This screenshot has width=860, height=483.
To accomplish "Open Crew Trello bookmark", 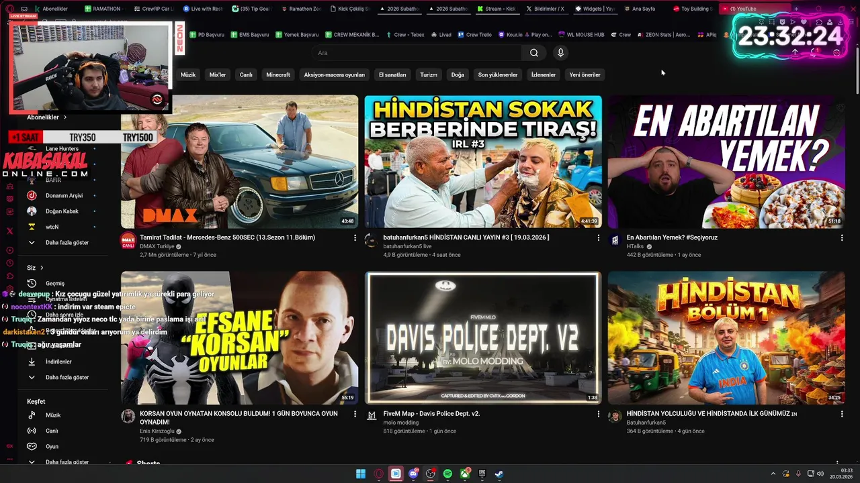I will [474, 34].
